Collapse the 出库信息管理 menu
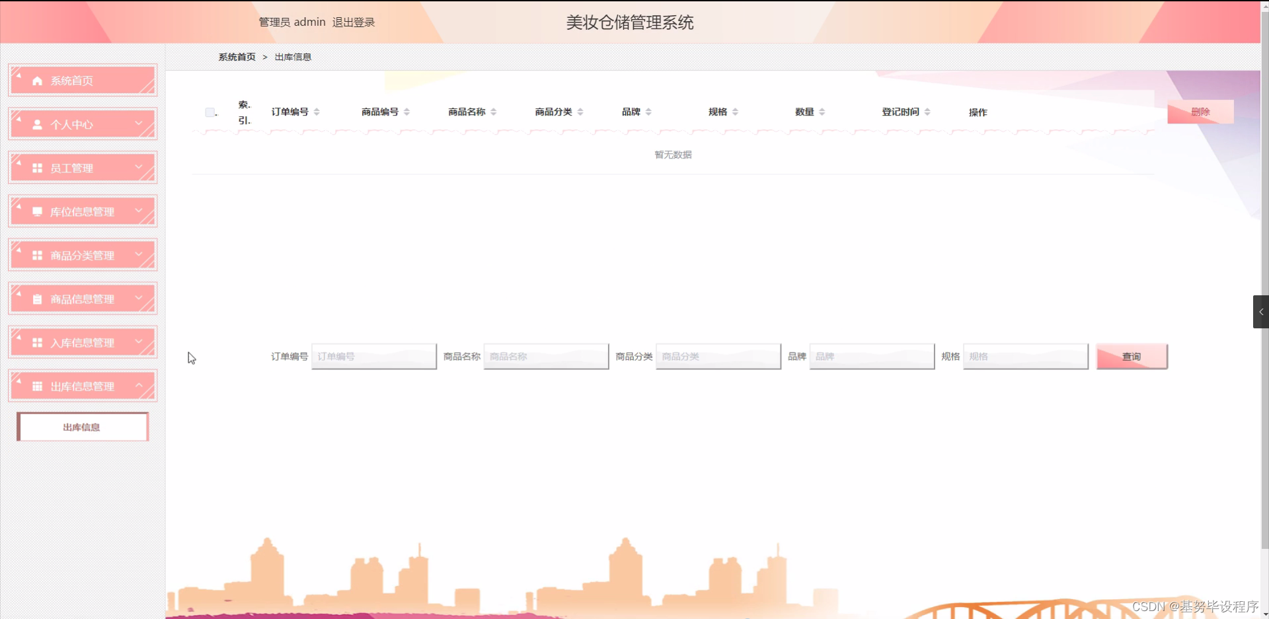Image resolution: width=1269 pixels, height=619 pixels. pyautogui.click(x=139, y=385)
